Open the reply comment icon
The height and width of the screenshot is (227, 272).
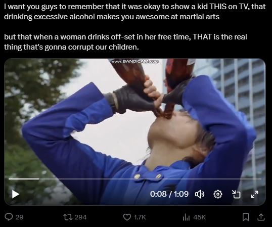click(9, 217)
